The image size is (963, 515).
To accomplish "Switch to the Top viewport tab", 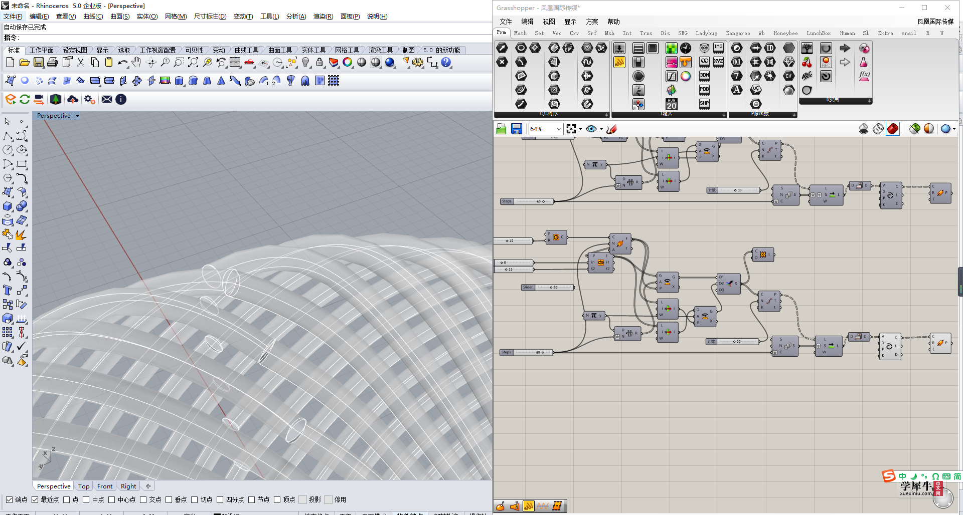I will pyautogui.click(x=84, y=486).
